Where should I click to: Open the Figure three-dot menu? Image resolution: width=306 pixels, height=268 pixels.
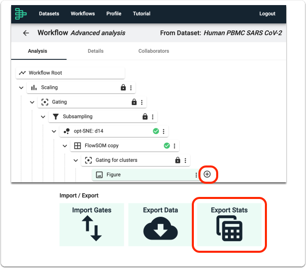pyautogui.click(x=196, y=175)
